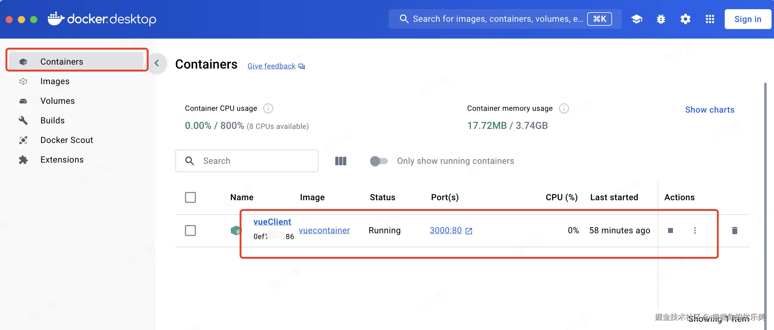Select the vueClient row checkbox
The width and height of the screenshot is (774, 330).
[190, 231]
